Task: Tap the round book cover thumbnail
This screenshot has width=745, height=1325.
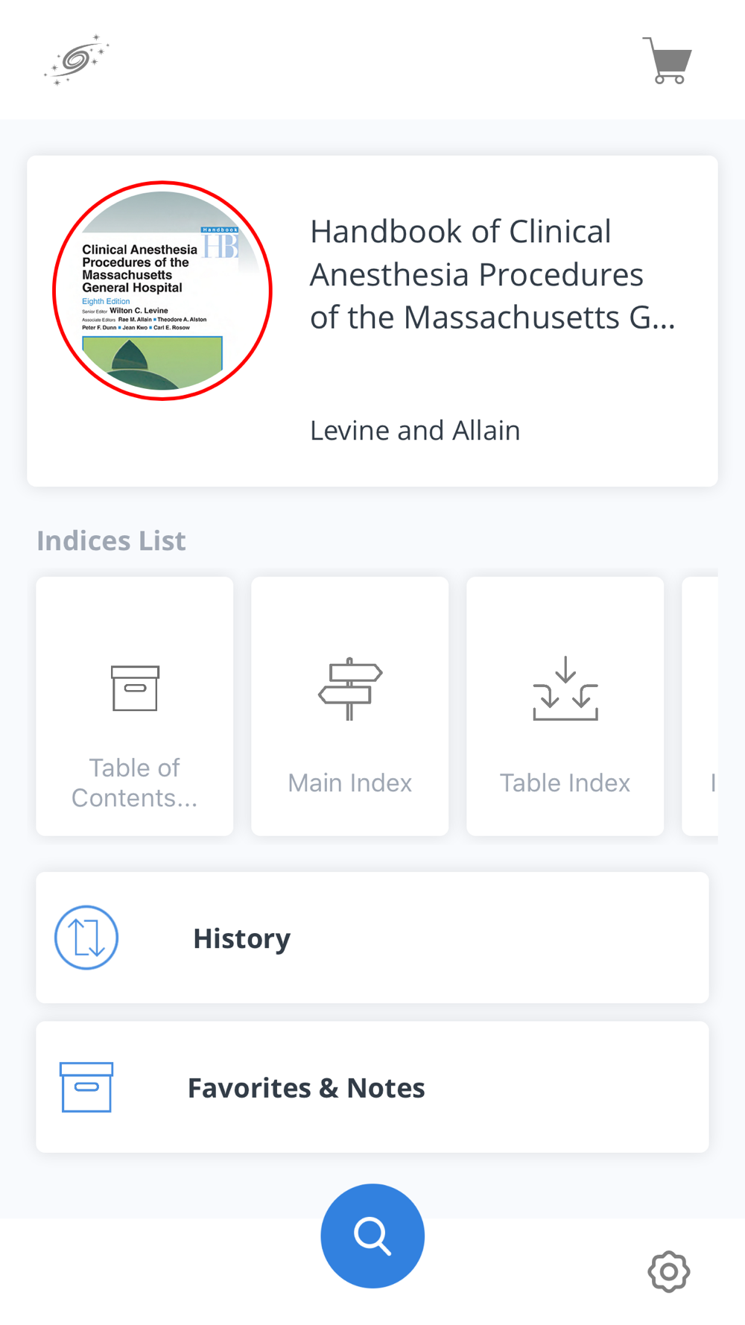Action: tap(162, 291)
